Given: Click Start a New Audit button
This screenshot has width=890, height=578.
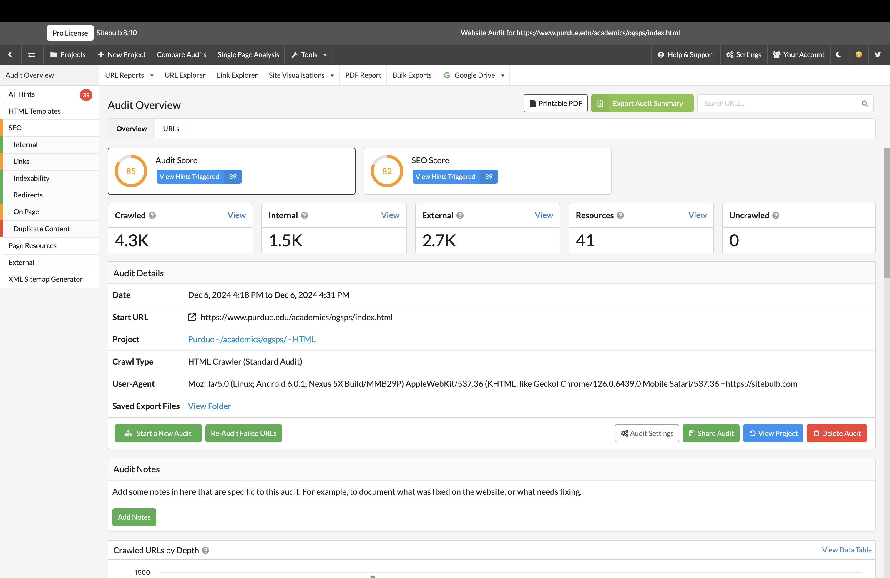Looking at the screenshot, I should pos(158,433).
